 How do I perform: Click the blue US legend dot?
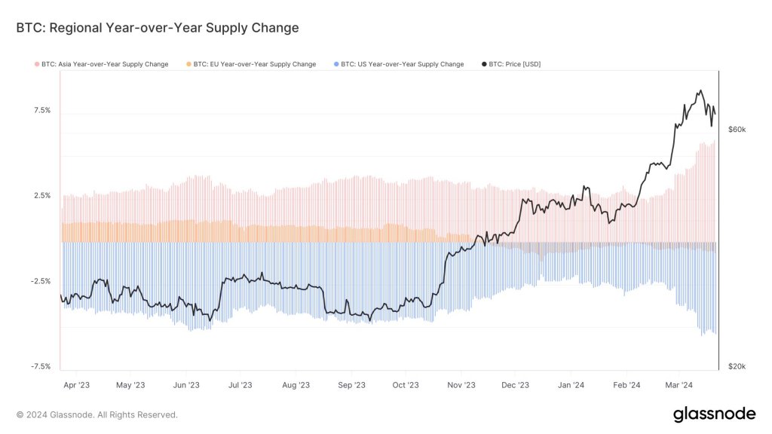coord(336,65)
